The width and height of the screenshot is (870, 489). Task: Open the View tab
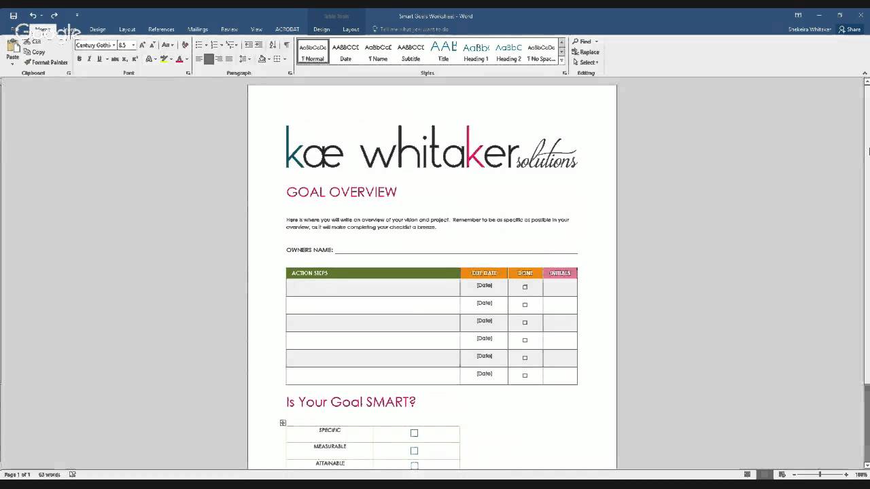(256, 29)
